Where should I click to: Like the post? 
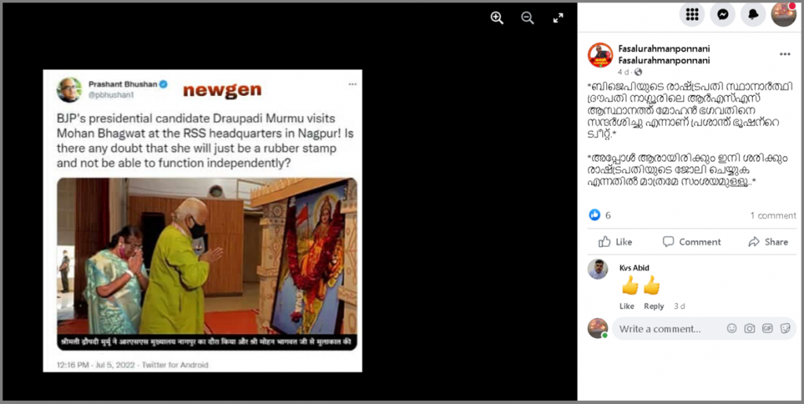[x=616, y=242]
